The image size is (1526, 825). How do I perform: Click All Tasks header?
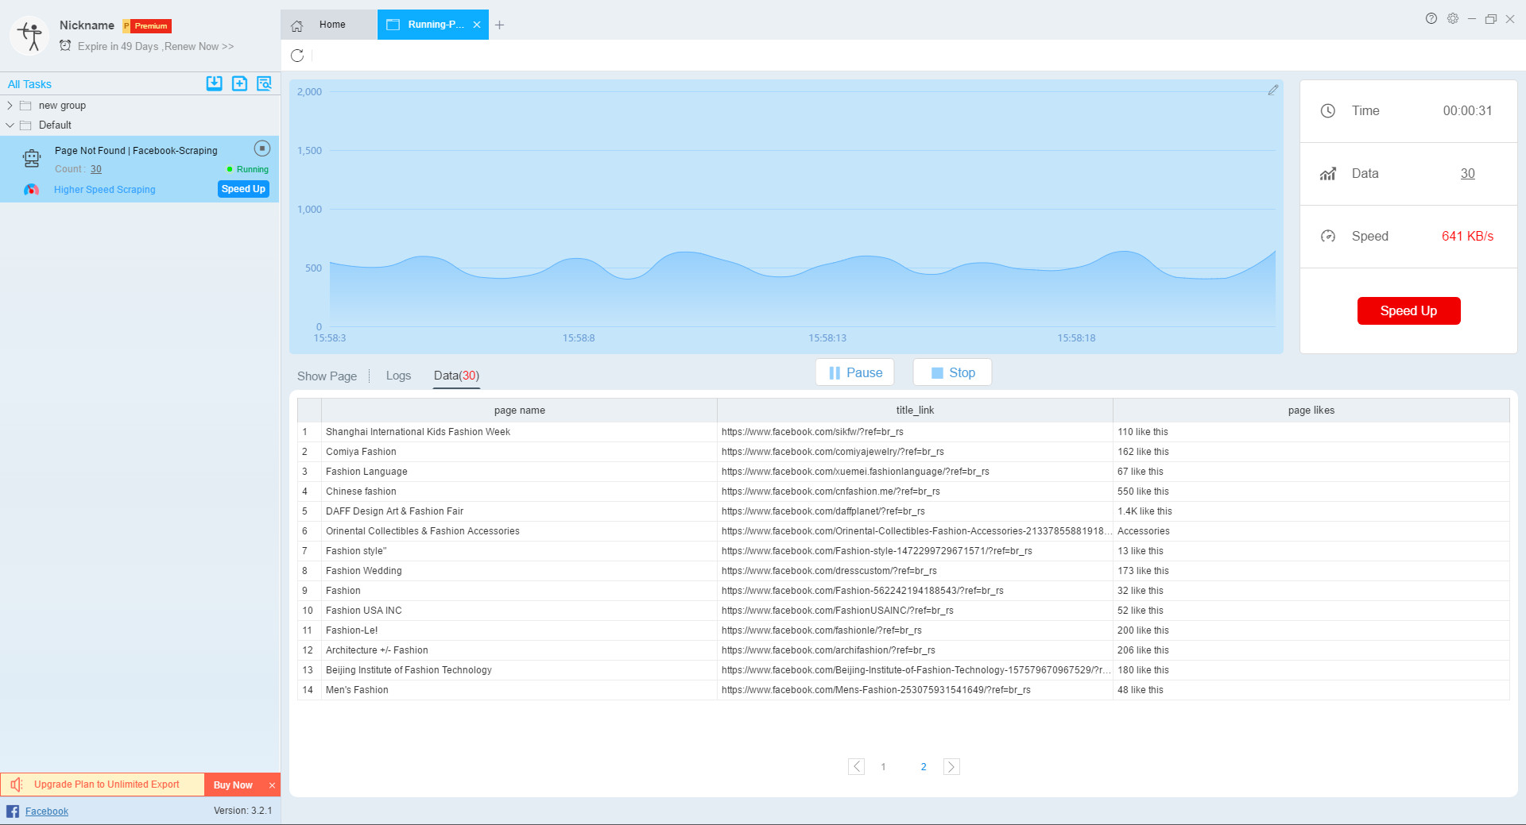[x=29, y=84]
